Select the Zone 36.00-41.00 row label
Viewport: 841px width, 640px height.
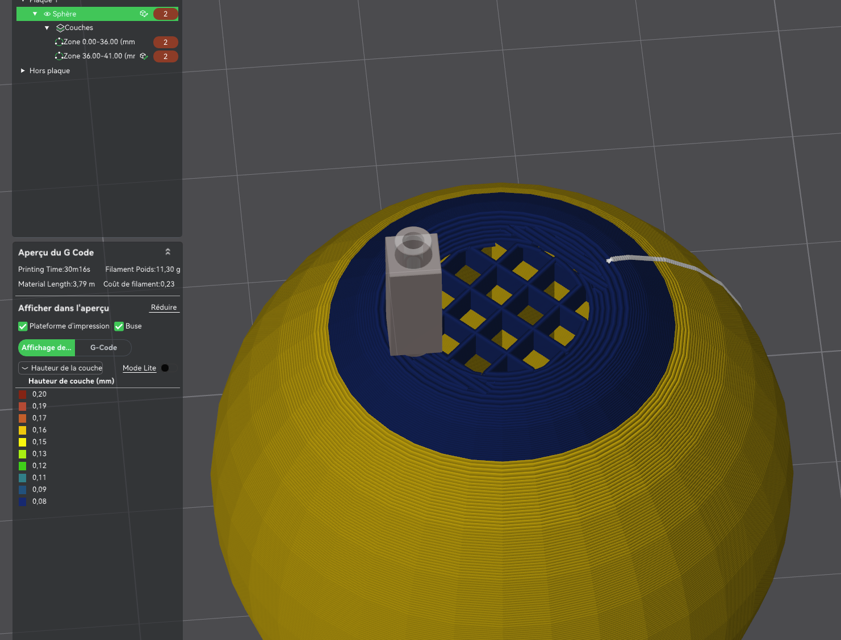[x=99, y=56]
